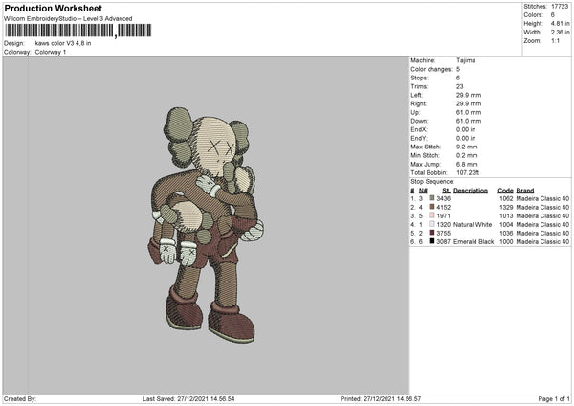Click the 'Code' column header
This screenshot has width=574, height=406.
(505, 191)
